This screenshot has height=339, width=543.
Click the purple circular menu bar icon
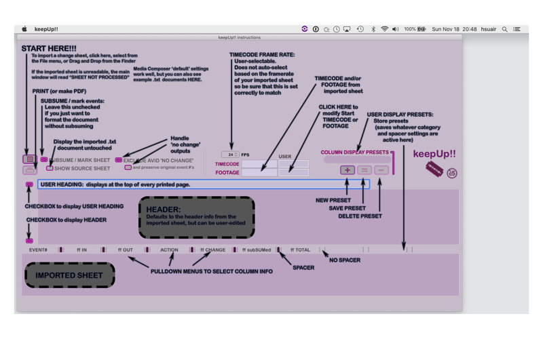pos(304,29)
